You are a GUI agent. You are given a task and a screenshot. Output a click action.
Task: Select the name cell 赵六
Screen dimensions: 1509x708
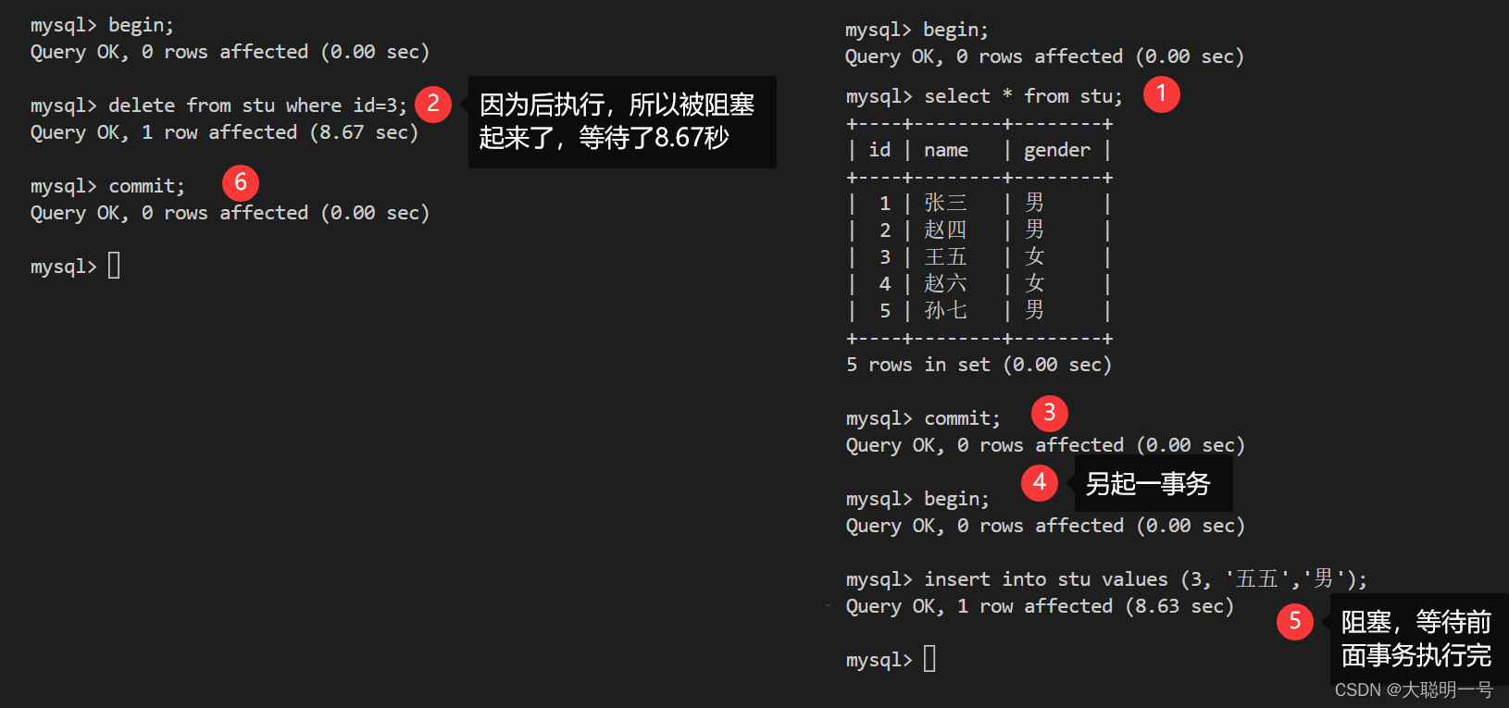coord(945,283)
